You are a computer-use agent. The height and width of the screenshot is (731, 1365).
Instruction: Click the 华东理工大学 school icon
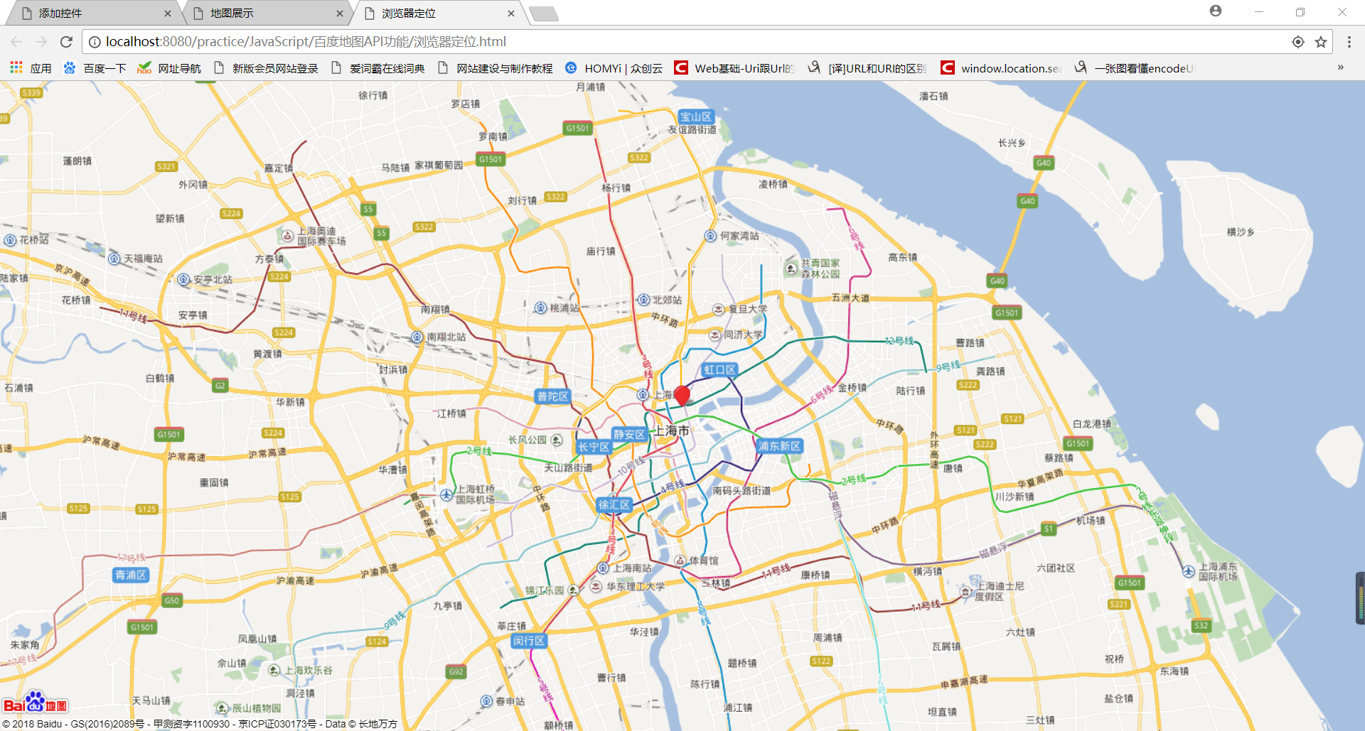coord(596,587)
